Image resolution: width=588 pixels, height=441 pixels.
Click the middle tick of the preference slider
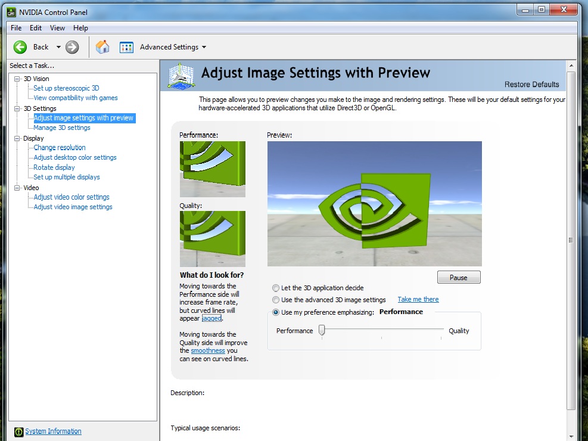click(381, 337)
